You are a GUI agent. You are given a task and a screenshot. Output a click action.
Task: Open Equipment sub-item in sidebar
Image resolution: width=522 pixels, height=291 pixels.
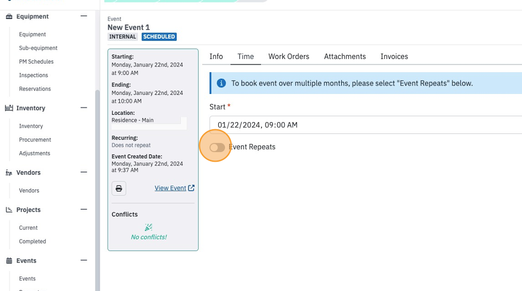(32, 34)
